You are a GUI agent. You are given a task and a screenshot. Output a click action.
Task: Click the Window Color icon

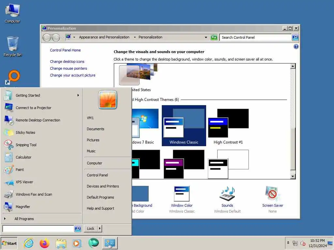click(182, 194)
